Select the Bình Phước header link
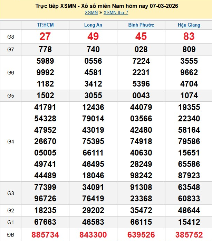Image resolution: width=212 pixels, height=241 pixels. [141, 25]
